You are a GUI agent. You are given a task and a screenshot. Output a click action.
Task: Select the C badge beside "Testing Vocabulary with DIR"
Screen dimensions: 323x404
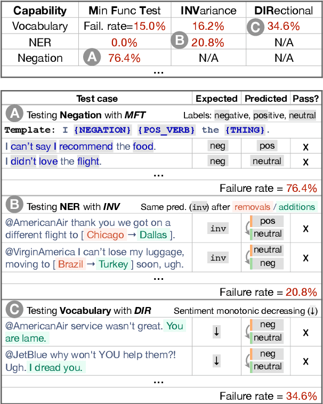14,311
